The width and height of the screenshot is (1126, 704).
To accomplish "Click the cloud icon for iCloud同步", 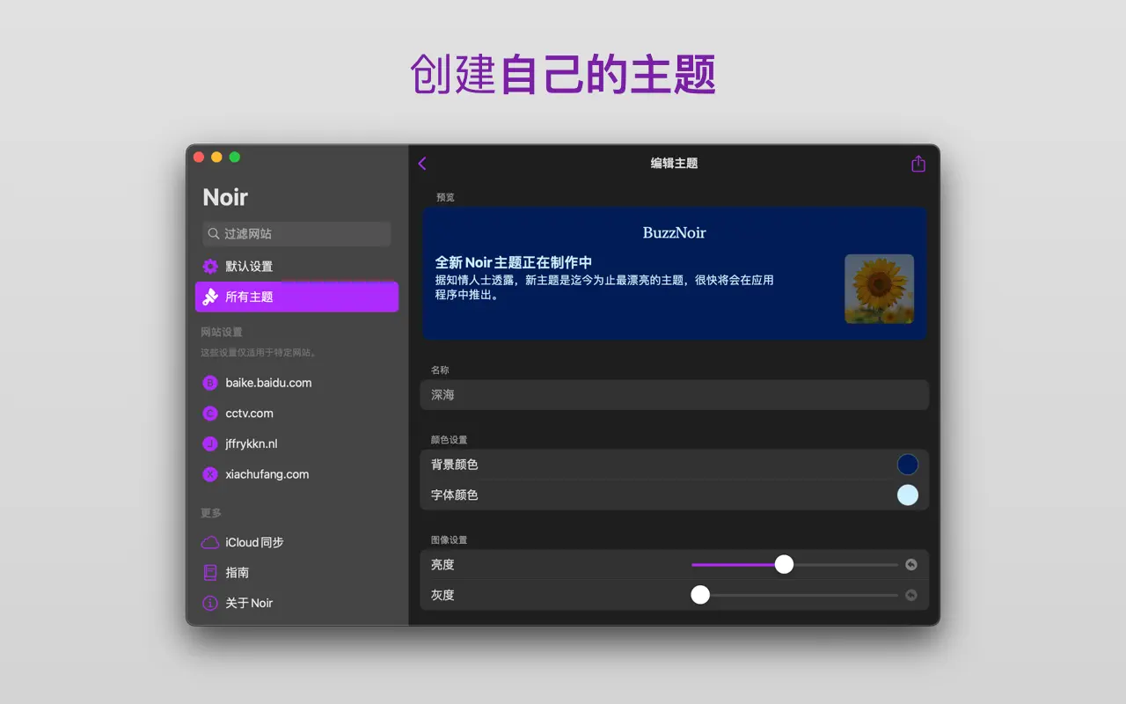I will point(210,543).
